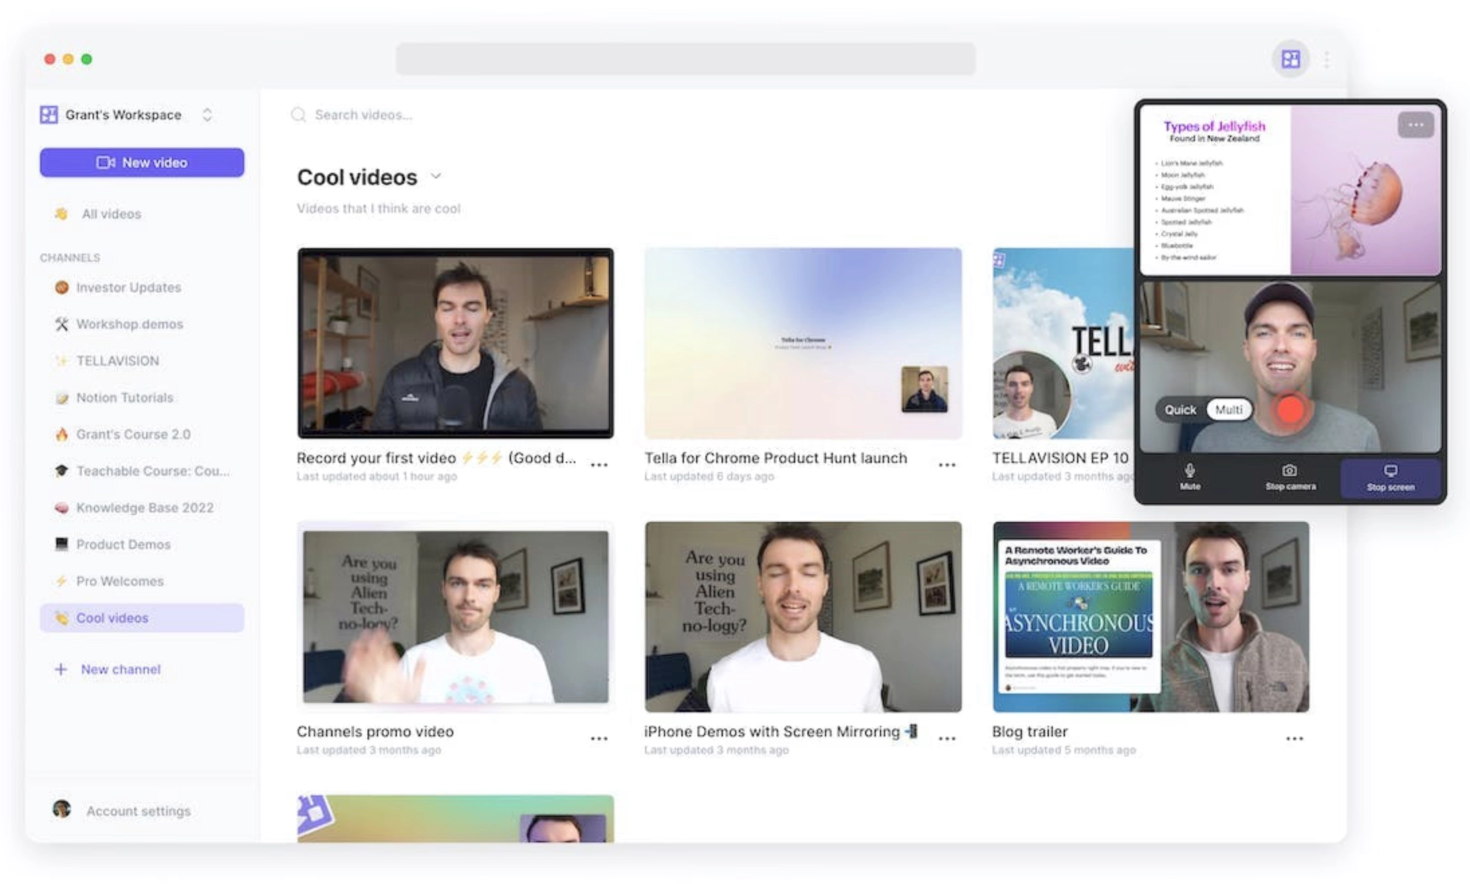Mute the microphone in recorder
The image size is (1470, 884).
click(1190, 477)
